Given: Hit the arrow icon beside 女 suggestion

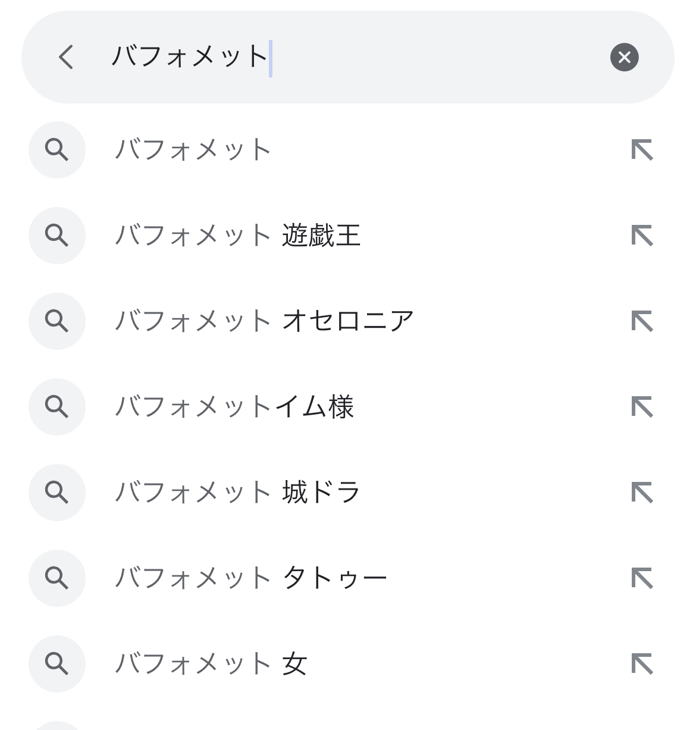Looking at the screenshot, I should coord(642,664).
